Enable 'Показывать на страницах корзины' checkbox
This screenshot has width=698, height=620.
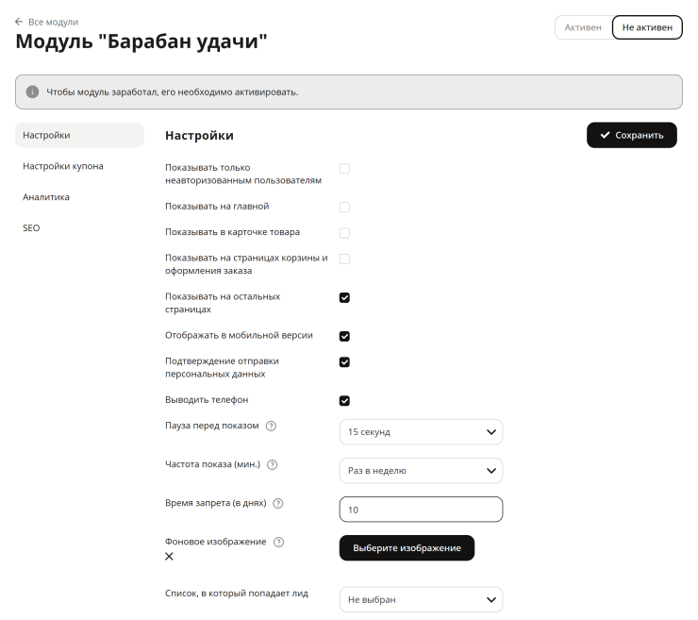(344, 259)
